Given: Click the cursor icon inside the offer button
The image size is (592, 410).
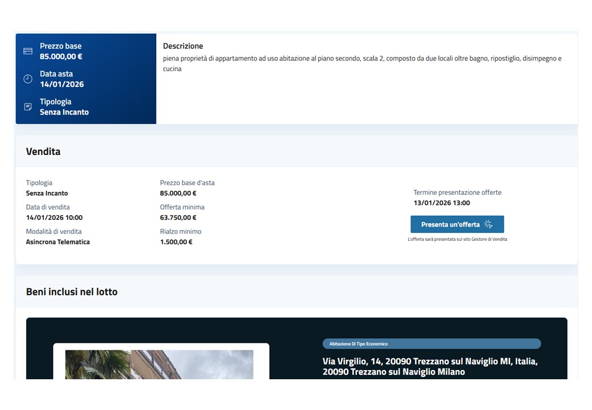Looking at the screenshot, I should [488, 224].
